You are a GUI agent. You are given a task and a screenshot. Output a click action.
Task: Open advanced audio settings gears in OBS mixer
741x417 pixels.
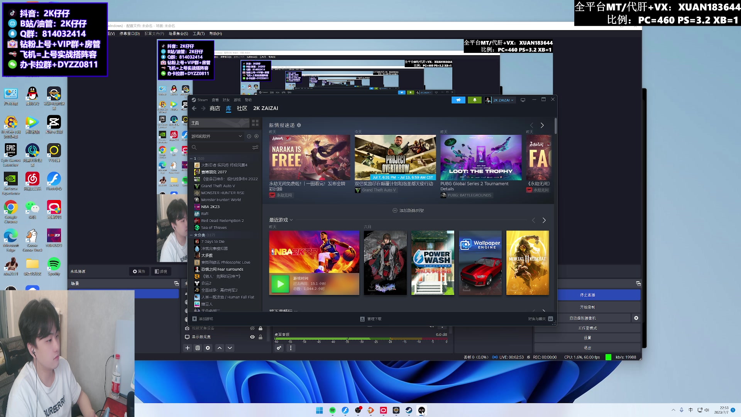coord(279,348)
